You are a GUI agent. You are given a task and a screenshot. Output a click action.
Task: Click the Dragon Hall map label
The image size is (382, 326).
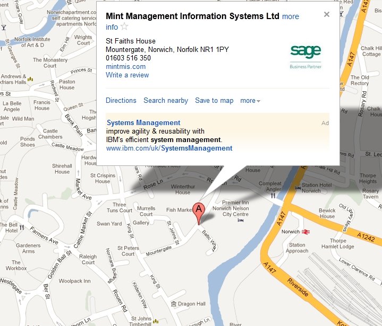click(191, 304)
